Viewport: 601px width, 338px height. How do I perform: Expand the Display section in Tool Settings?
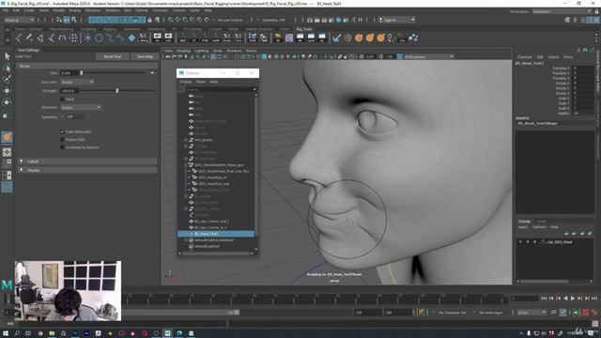pos(87,170)
